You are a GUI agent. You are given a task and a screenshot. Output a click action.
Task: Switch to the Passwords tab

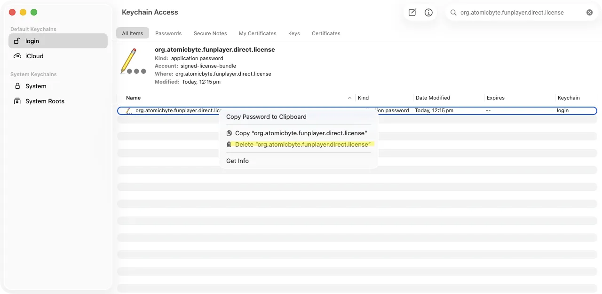[x=168, y=33]
